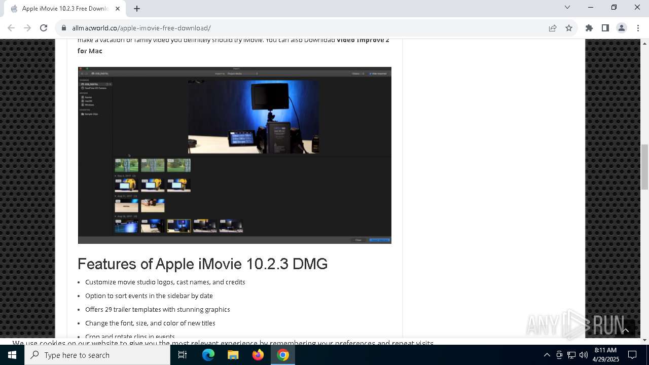Launch Firefox from the taskbar
The image size is (649, 365).
point(258,355)
